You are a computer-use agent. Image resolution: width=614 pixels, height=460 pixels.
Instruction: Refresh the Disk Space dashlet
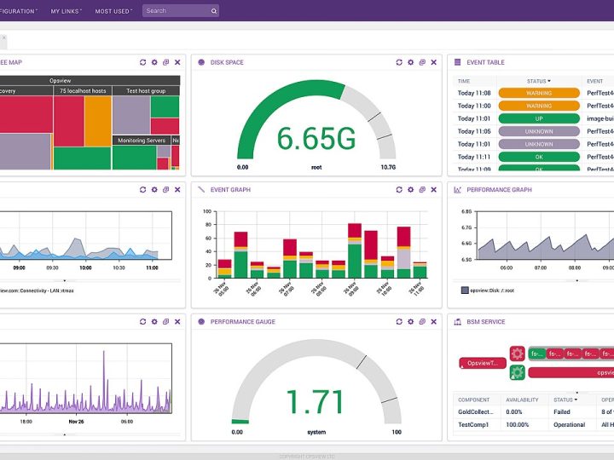tap(399, 62)
